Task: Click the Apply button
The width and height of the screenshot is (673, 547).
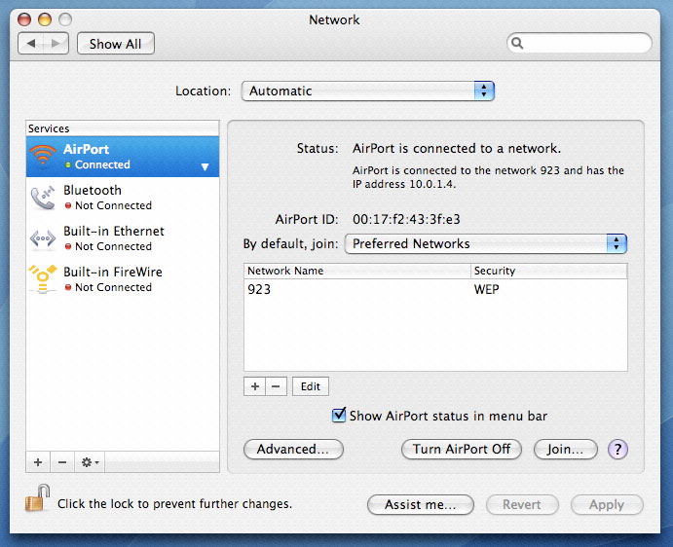Action: pyautogui.click(x=607, y=504)
